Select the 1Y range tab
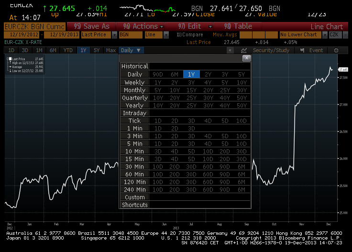Screen dimensions: 352x252 83,50
